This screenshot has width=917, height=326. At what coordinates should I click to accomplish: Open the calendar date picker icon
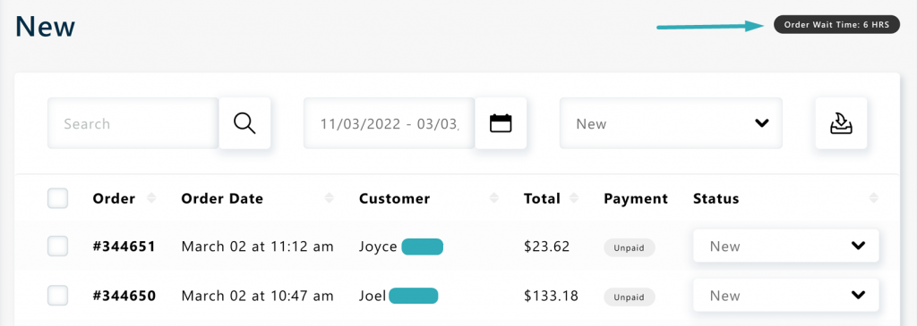point(501,123)
